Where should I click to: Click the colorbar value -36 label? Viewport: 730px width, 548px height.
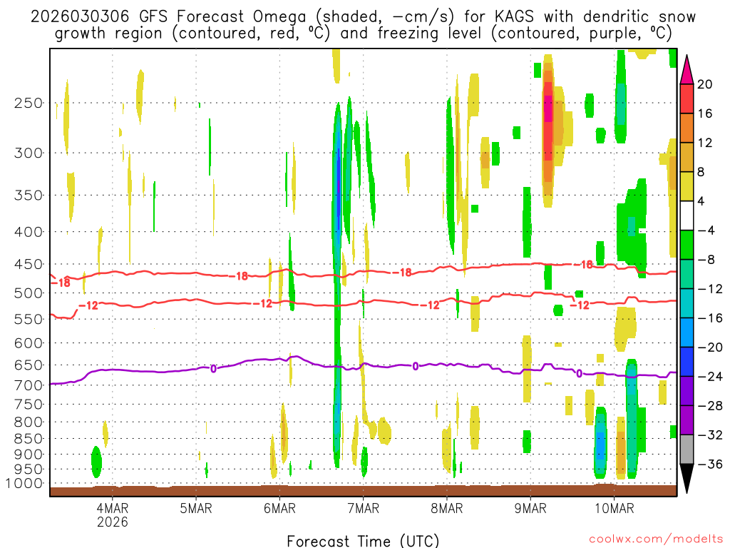[710, 464]
